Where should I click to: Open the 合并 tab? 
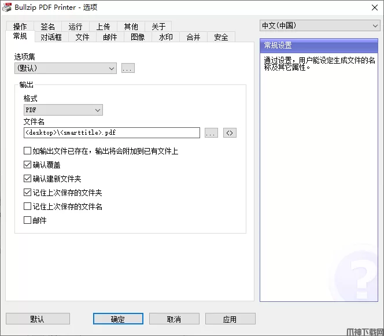coord(193,37)
